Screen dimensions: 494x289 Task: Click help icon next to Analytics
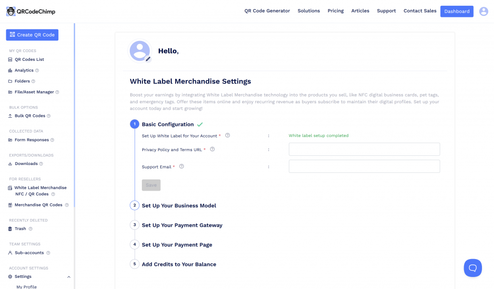point(37,70)
